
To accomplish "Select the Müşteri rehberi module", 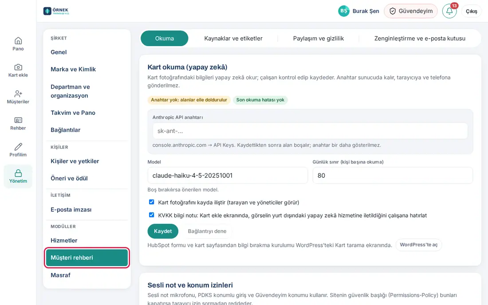I will click(87, 258).
